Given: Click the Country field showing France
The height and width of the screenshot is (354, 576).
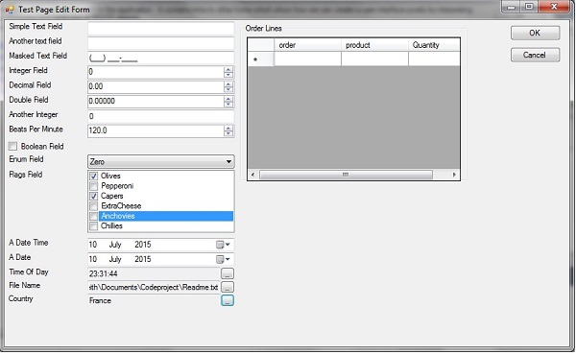Looking at the screenshot, I should 155,300.
